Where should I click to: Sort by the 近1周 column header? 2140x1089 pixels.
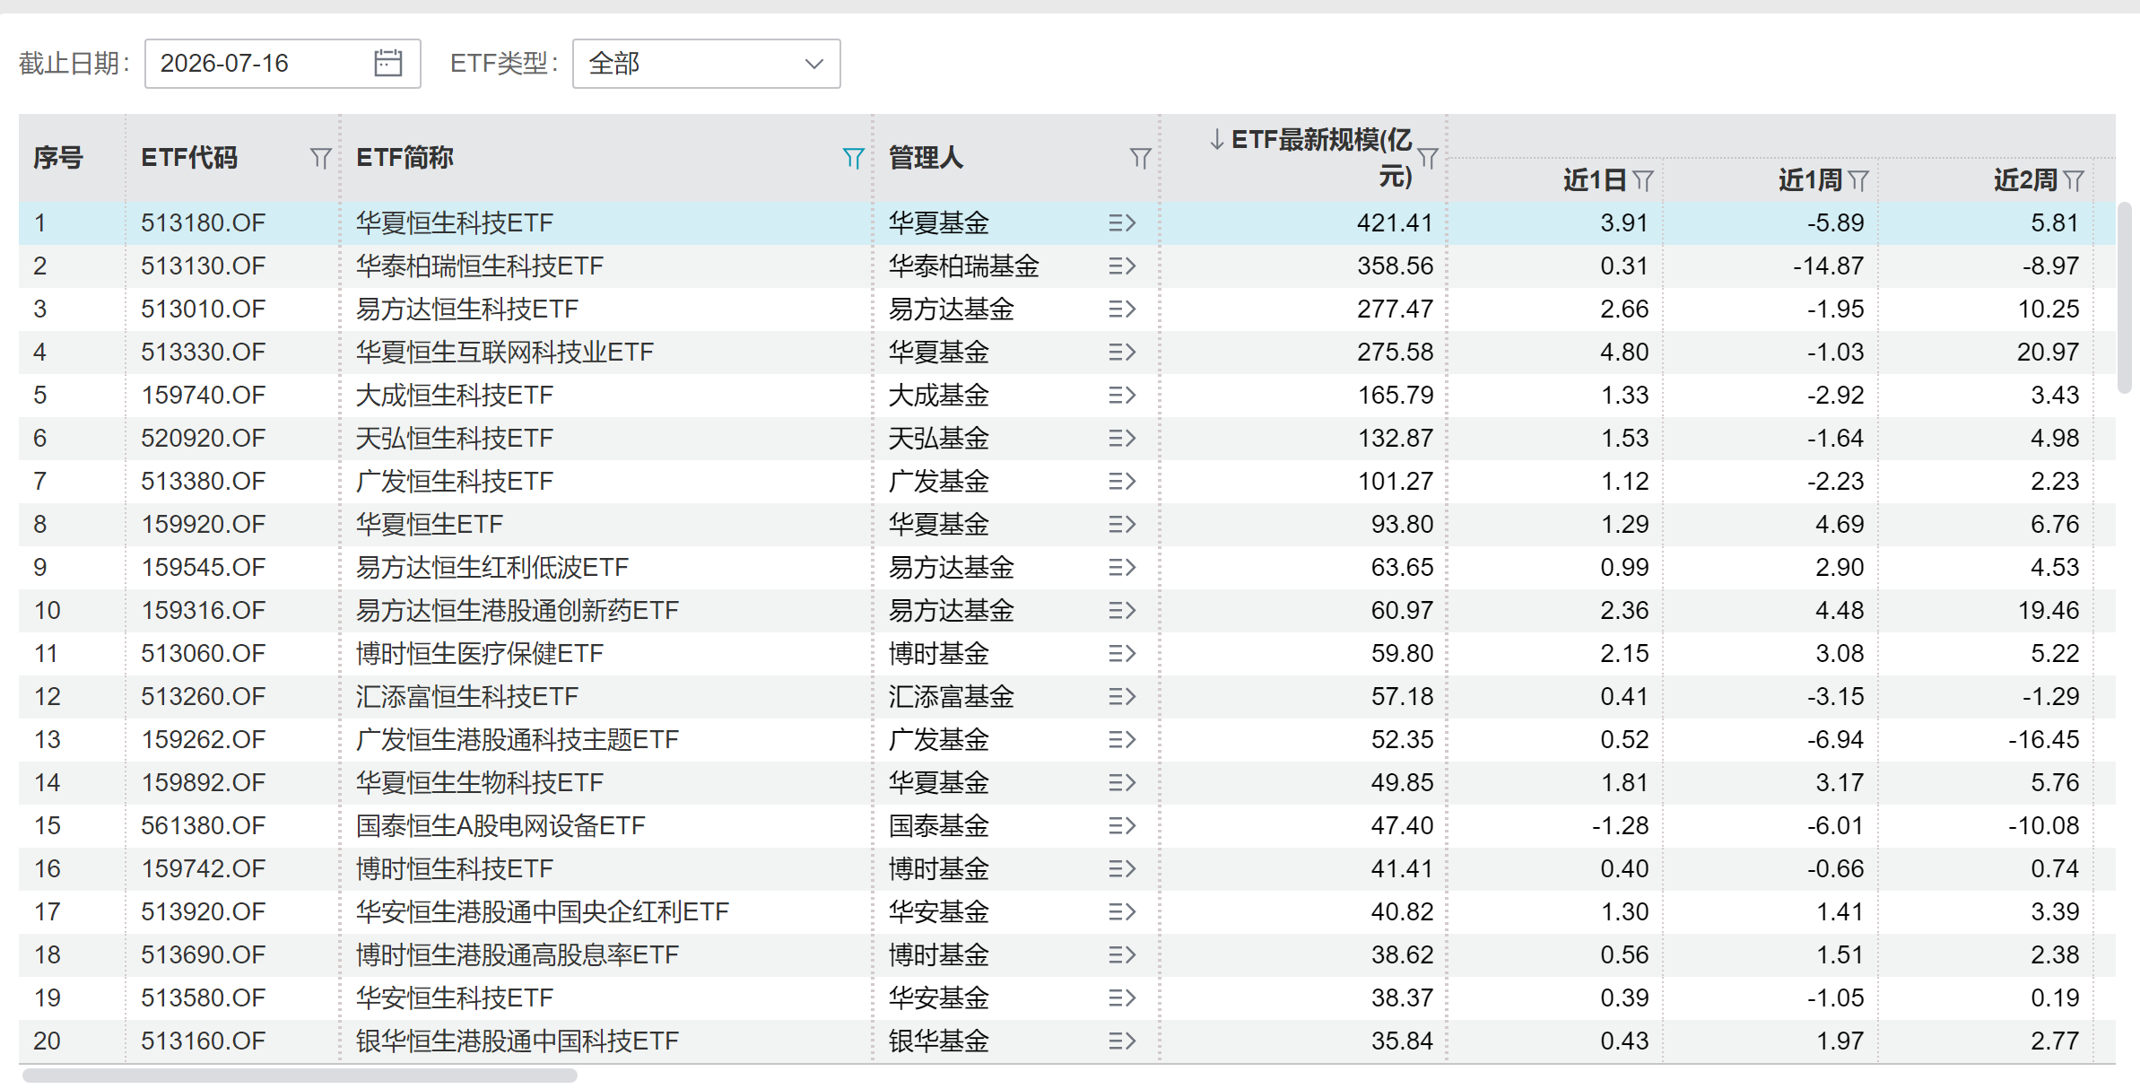click(1810, 180)
